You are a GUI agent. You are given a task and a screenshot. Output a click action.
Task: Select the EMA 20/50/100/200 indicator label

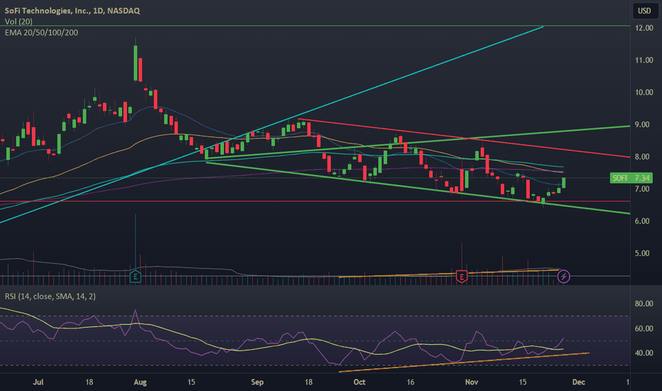41,33
